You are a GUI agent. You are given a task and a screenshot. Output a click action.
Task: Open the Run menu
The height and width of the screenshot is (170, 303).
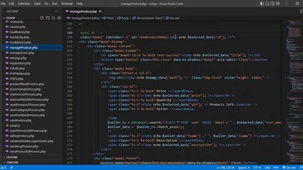coord(55,4)
